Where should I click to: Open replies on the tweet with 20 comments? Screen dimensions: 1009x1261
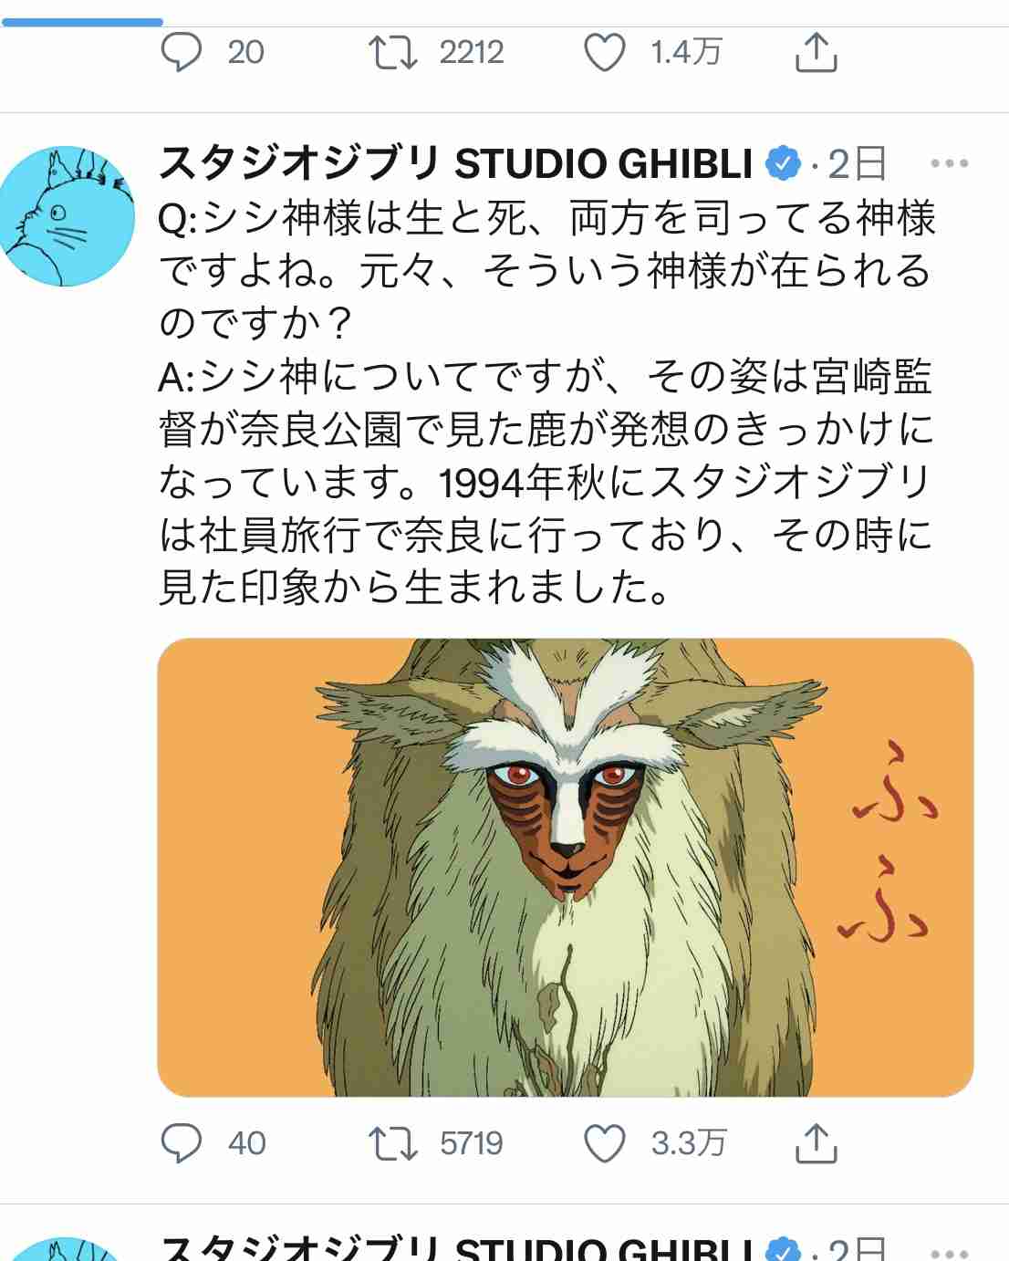[x=182, y=52]
